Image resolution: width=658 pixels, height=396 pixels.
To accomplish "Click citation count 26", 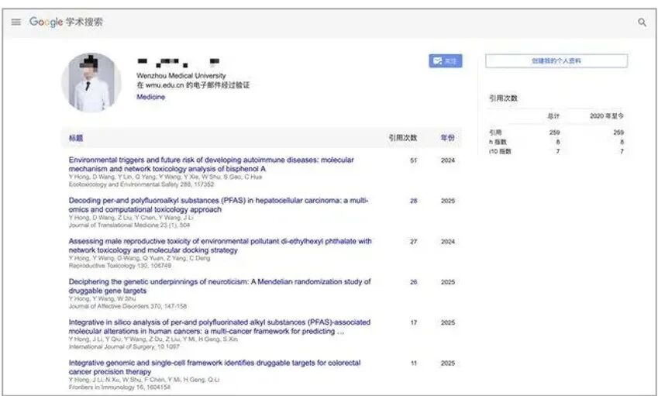I will coord(413,282).
